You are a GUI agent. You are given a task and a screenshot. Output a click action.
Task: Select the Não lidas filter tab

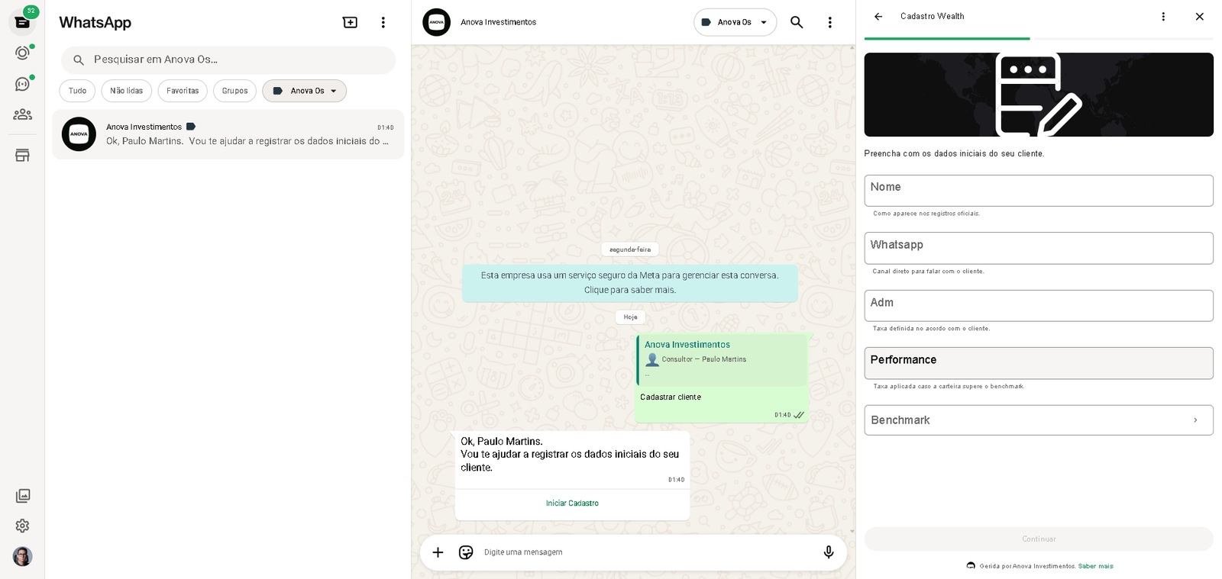[x=126, y=91]
